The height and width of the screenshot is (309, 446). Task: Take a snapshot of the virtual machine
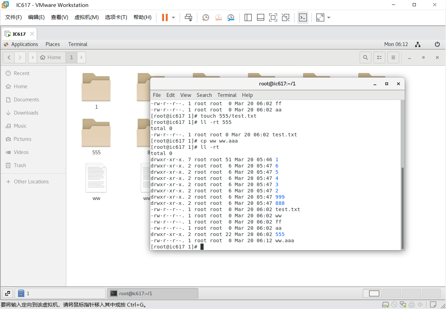pos(206,17)
